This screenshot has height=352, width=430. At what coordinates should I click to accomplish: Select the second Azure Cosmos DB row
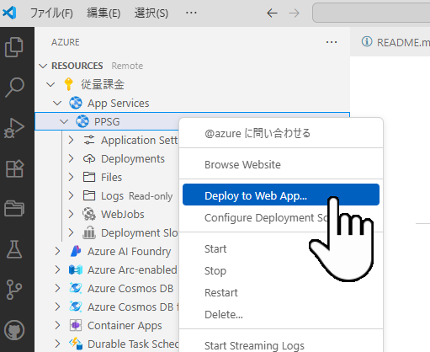point(107,307)
